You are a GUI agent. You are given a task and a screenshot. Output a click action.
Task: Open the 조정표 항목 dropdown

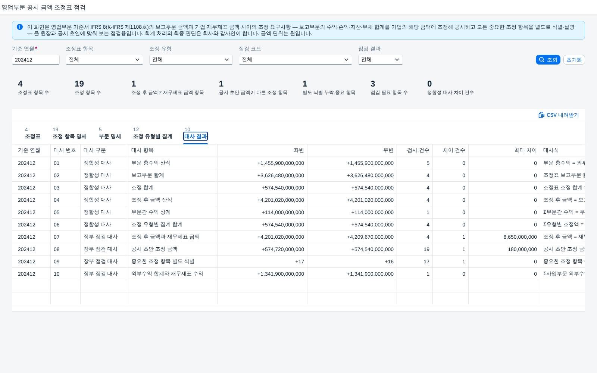click(104, 60)
